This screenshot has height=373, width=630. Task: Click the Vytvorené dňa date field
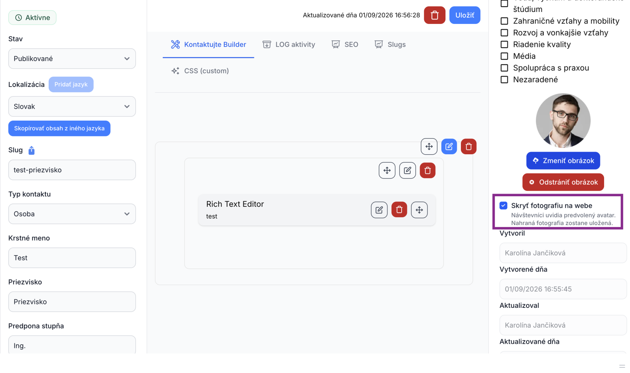pyautogui.click(x=563, y=289)
